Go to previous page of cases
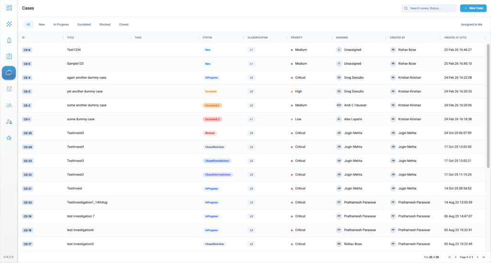 [x=456, y=257]
